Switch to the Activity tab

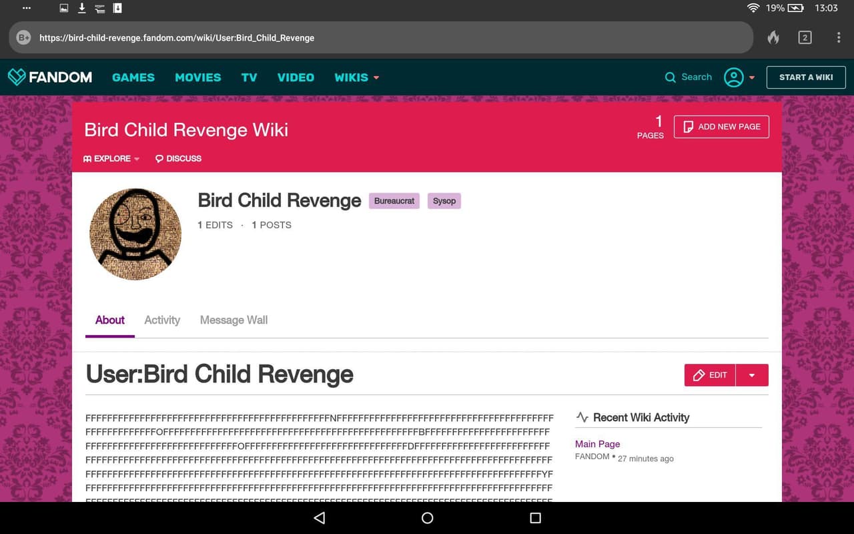coord(162,320)
